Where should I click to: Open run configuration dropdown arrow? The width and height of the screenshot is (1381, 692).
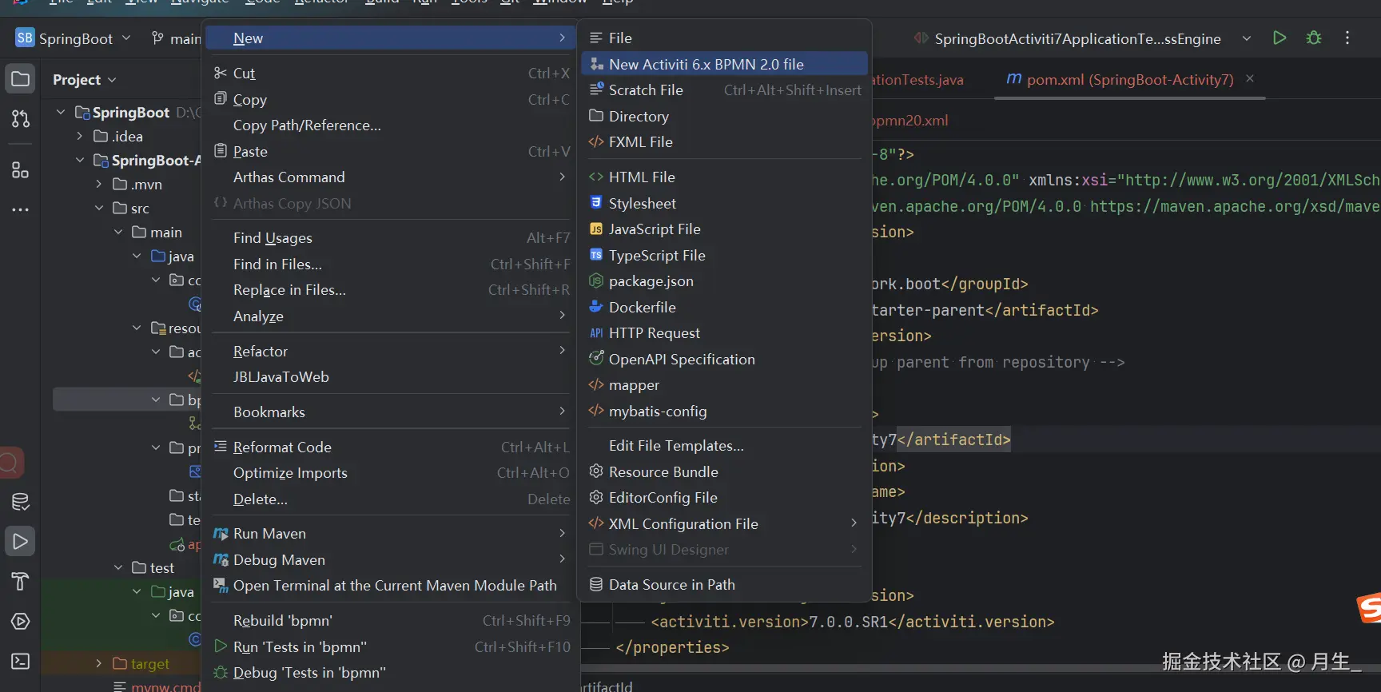[x=1246, y=38]
